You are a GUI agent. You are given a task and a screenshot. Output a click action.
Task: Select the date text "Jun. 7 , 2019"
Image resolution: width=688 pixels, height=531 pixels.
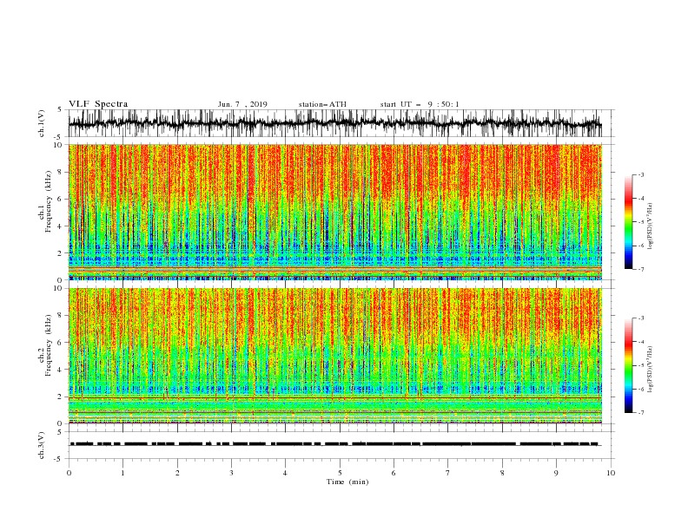242,104
